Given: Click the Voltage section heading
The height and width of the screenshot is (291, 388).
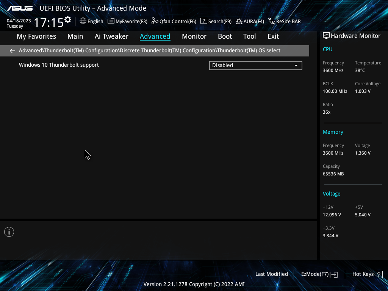Looking at the screenshot, I should 331,194.
